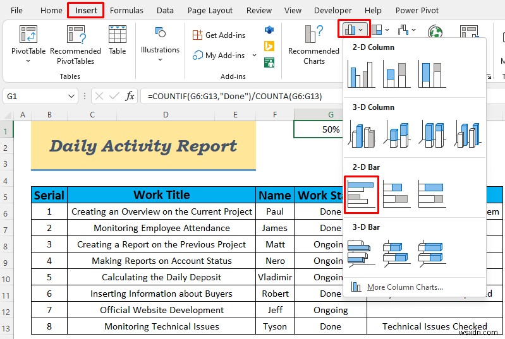Switch to the Page Layout tab
The image size is (505, 339).
(x=210, y=10)
